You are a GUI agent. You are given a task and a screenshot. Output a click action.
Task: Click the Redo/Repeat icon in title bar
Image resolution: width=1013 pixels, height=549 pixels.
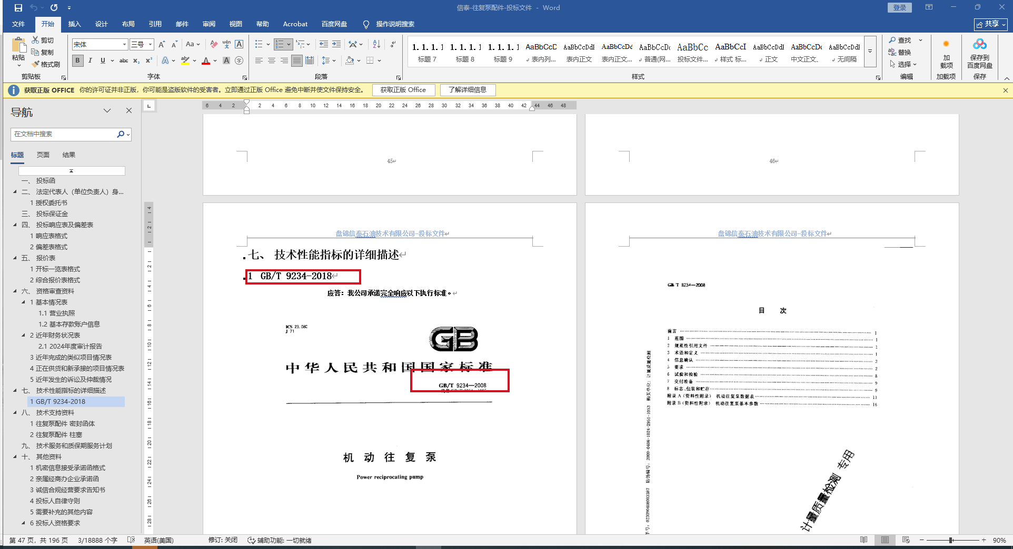pyautogui.click(x=54, y=8)
